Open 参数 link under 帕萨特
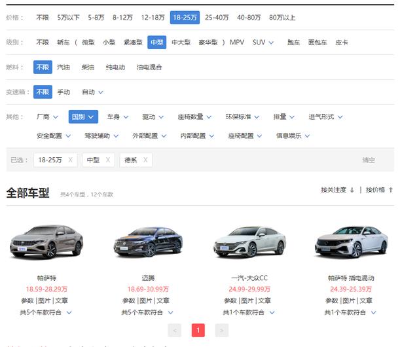The image size is (419, 347). pyautogui.click(x=27, y=301)
